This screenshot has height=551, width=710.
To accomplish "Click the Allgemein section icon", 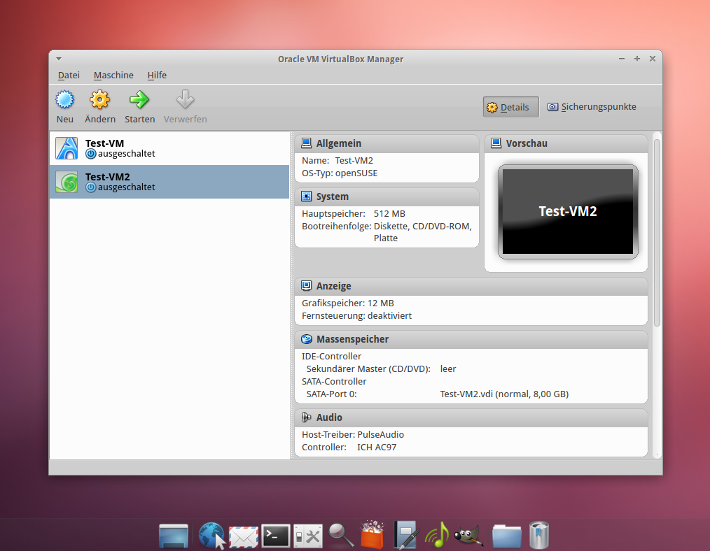I will coord(307,143).
